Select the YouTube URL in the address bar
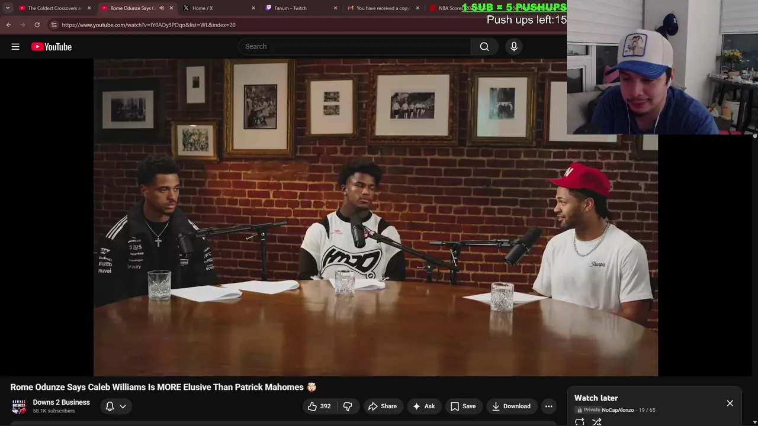 coord(149,25)
